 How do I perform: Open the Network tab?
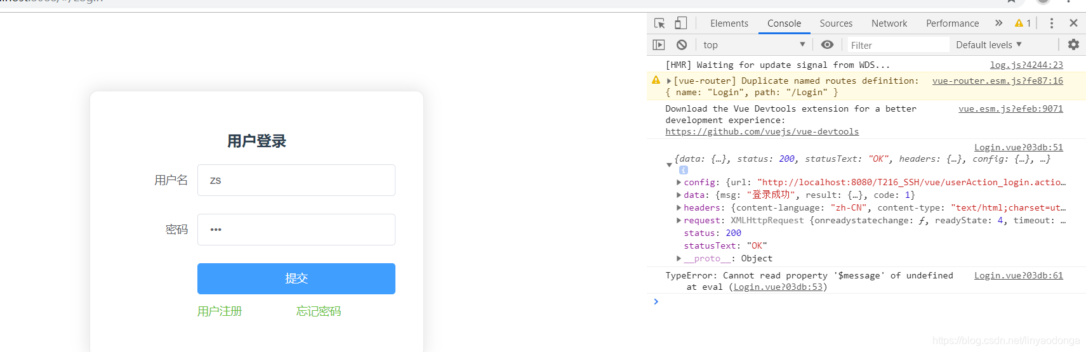pyautogui.click(x=889, y=23)
